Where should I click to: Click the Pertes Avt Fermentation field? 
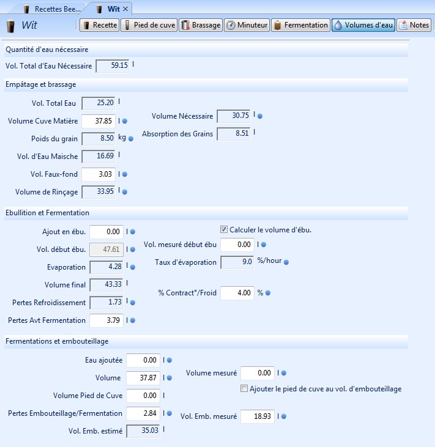pos(106,320)
